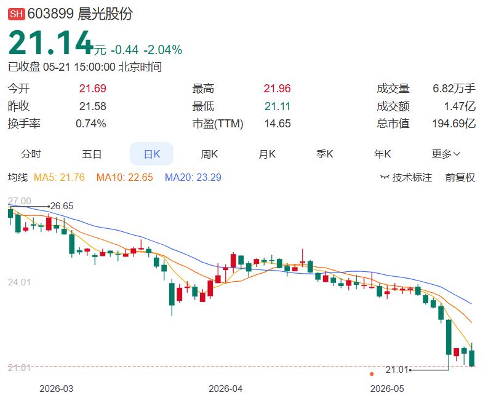This screenshot has width=483, height=406.
Task: Expand the 更多 dropdown
Action: click(x=445, y=154)
